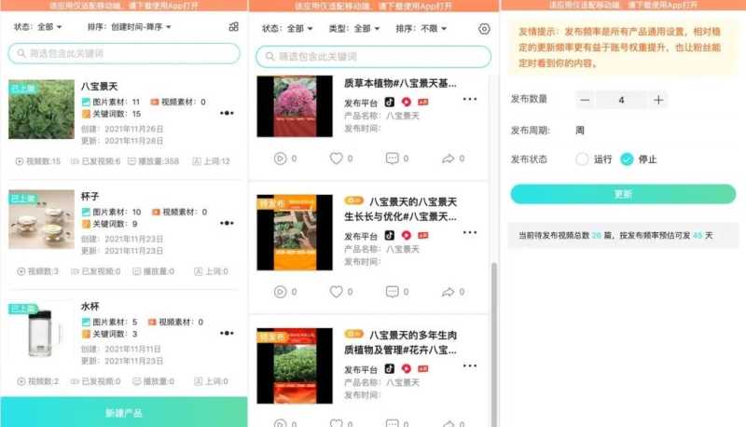Focus product list keyword search field

pos(124,53)
